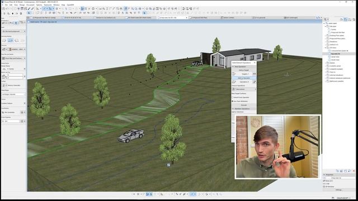Click the Execute button
Image resolution: width=358 pixels, height=201 pixels.
244,105
